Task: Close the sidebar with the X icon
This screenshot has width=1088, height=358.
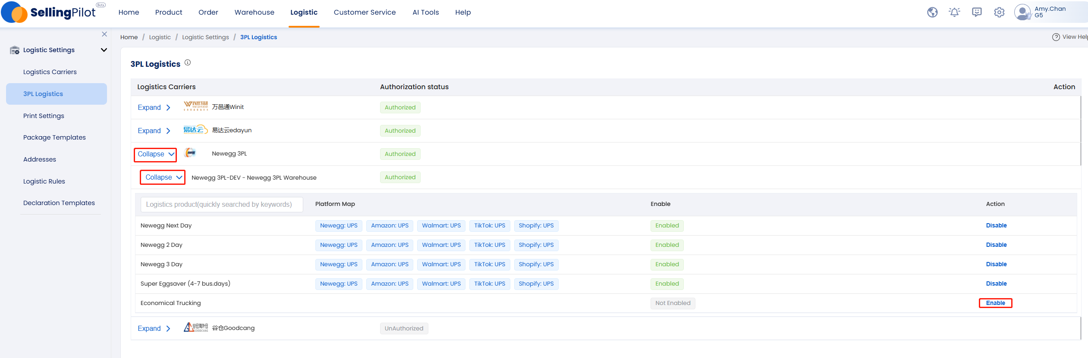Action: (104, 34)
